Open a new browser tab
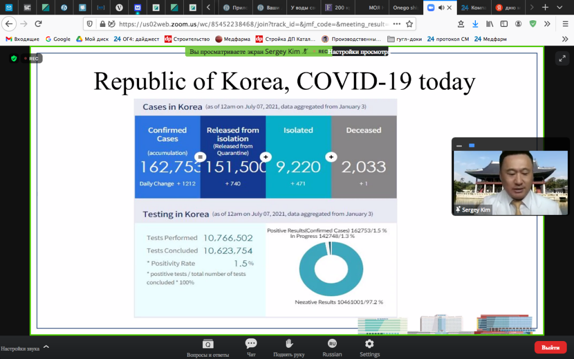574x359 pixels. [545, 7]
